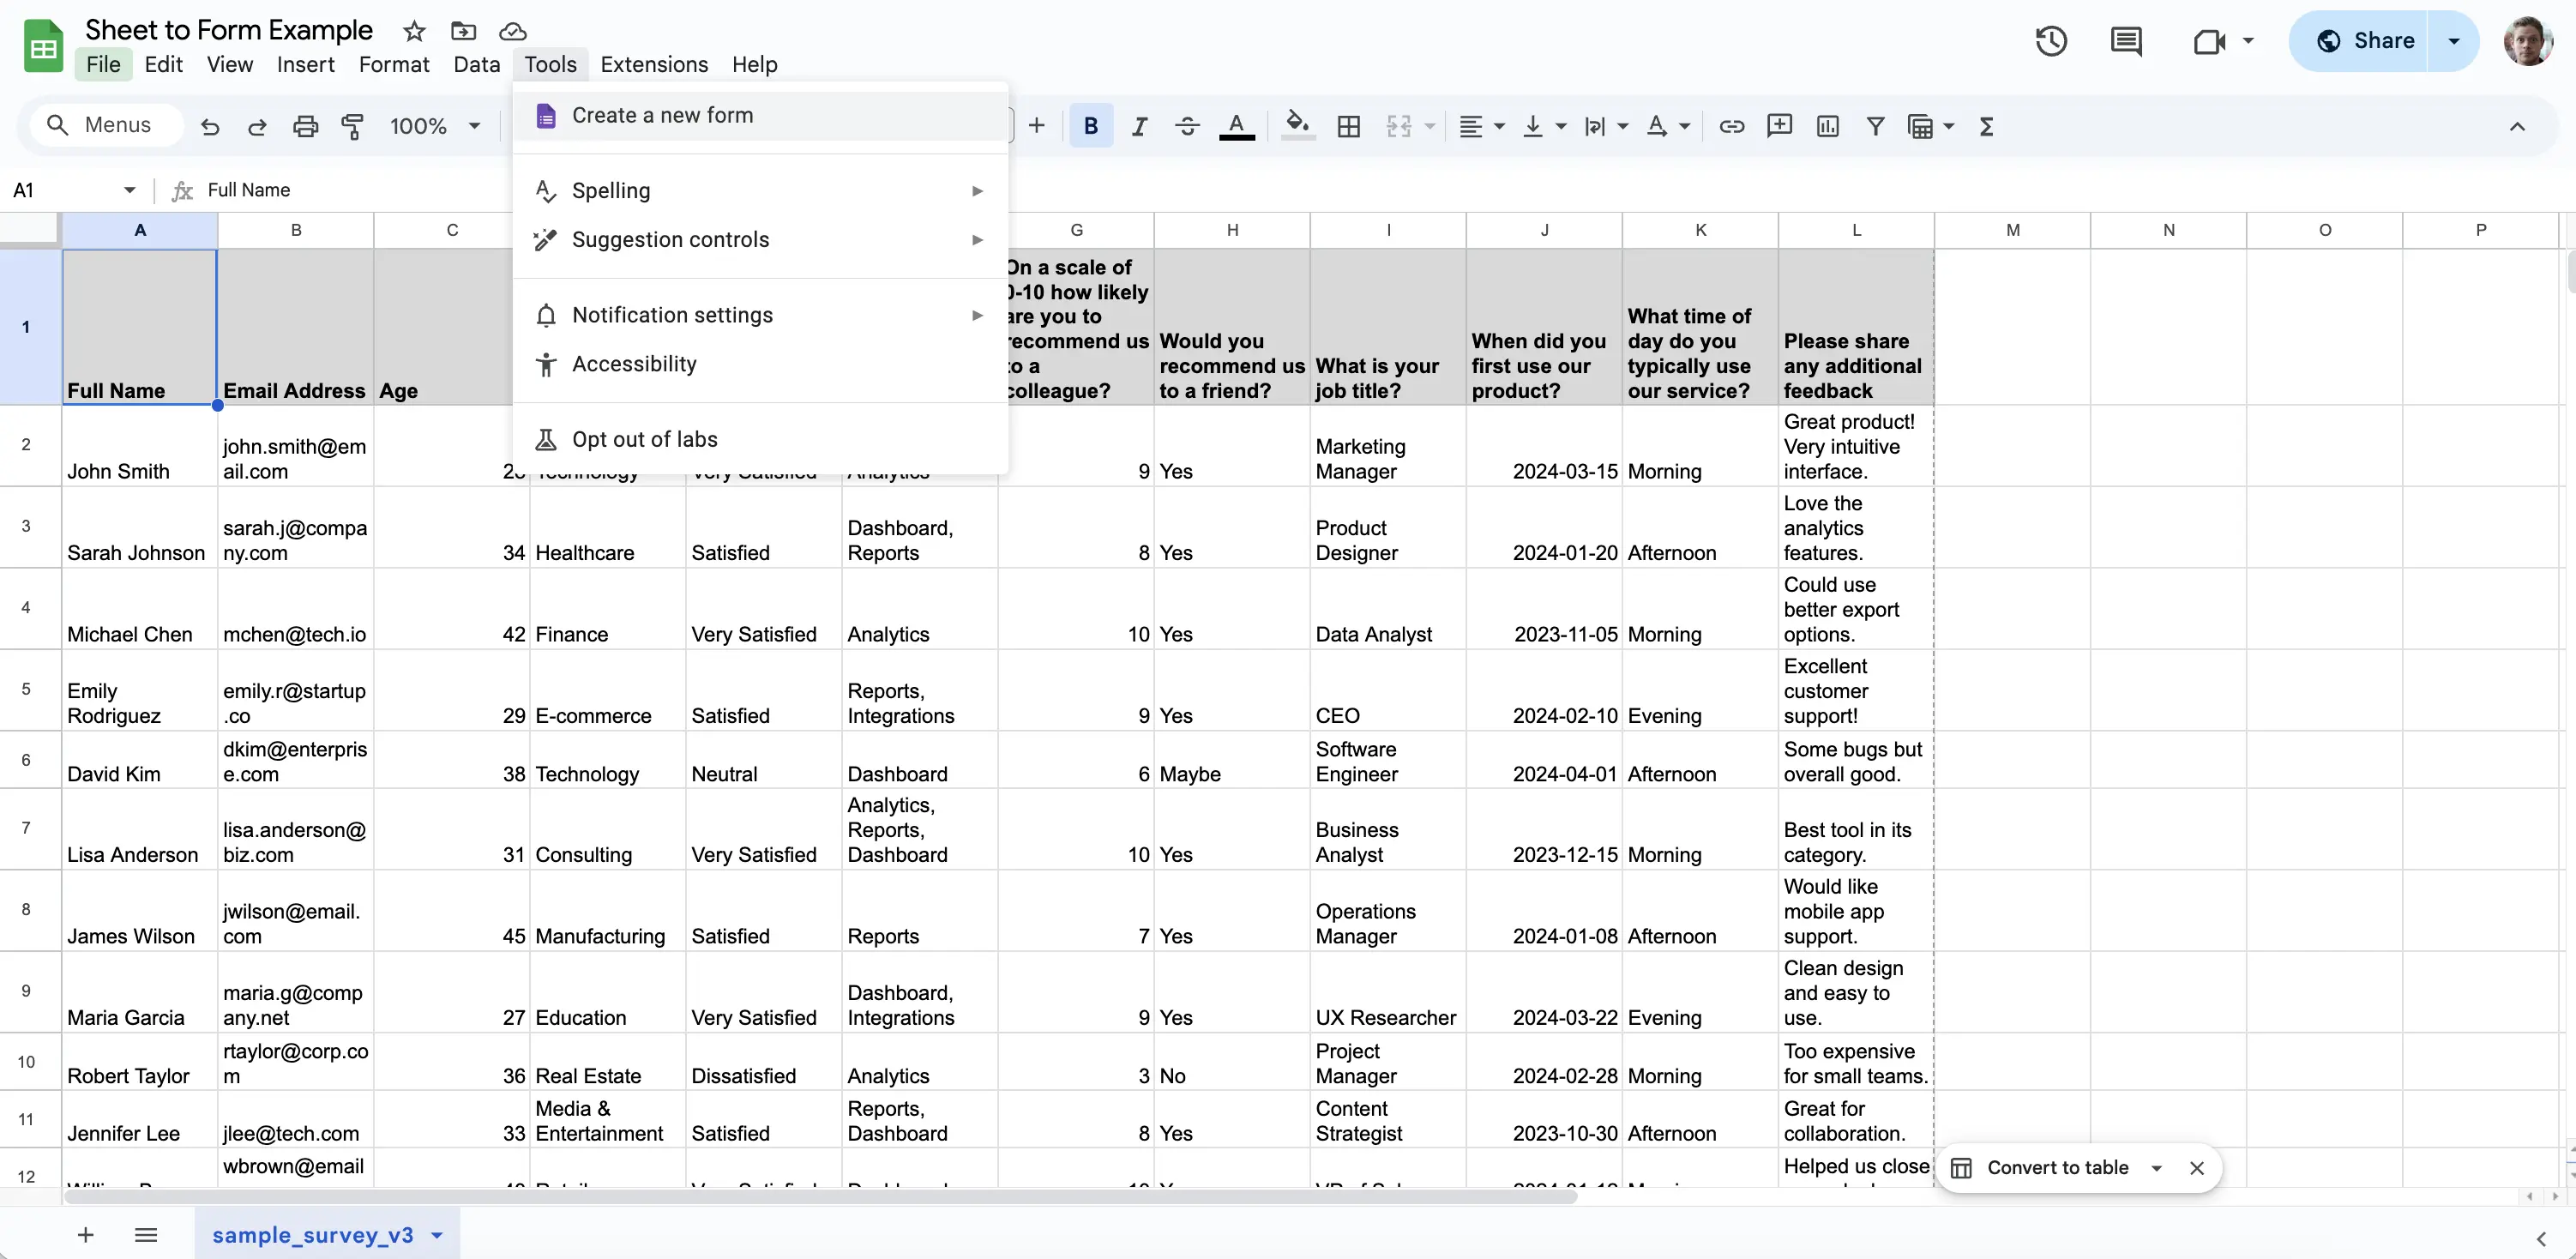Screen dimensions: 2576x1259
Task: Toggle italic formatting
Action: coord(1139,125)
